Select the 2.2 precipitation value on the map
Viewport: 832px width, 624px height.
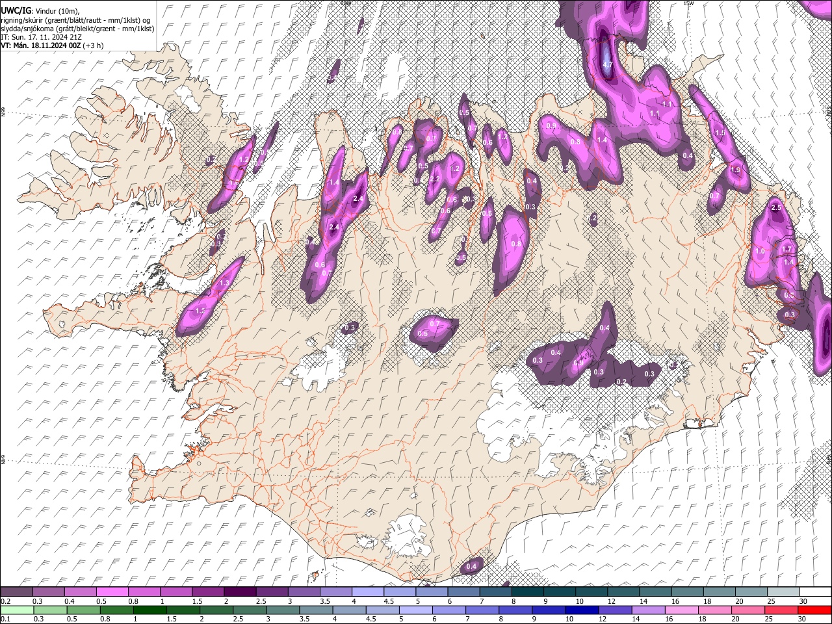click(x=435, y=179)
